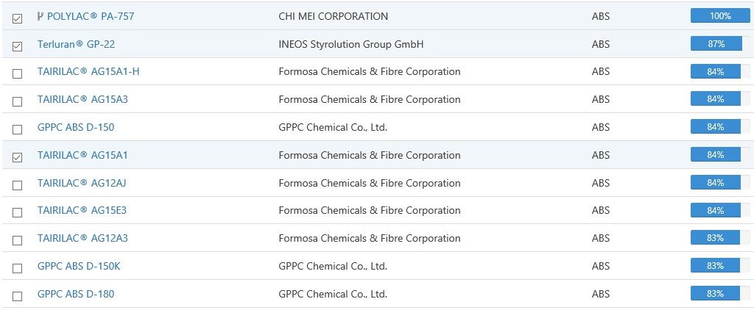This screenshot has height=310, width=754.
Task: Tick the checkbox for TAIRILAC AG15A3
Action: [x=18, y=102]
